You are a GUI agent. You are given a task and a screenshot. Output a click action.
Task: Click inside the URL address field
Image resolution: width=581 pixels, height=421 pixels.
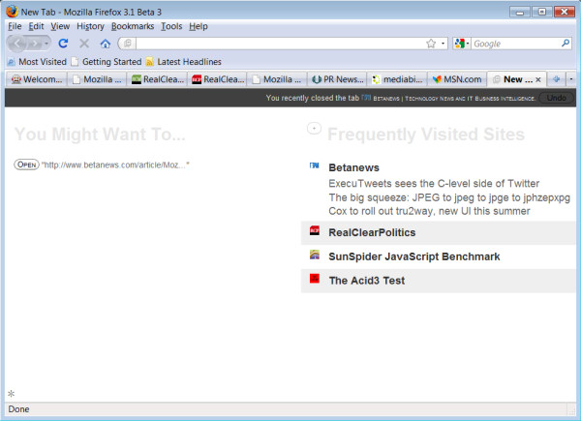coord(280,44)
